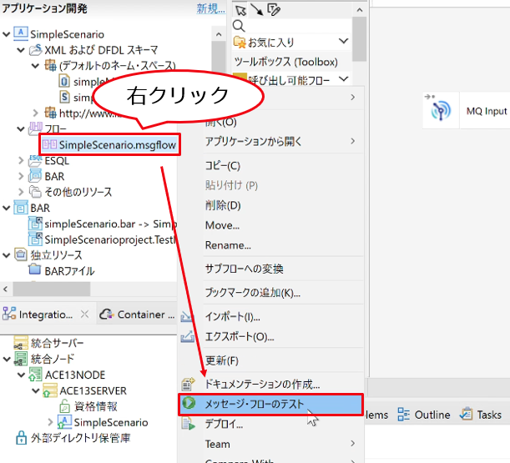Click the Deploy icon in context menu

(189, 424)
